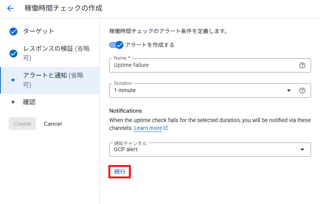Select the GCP alert notification channel box

pyautogui.click(x=205, y=150)
